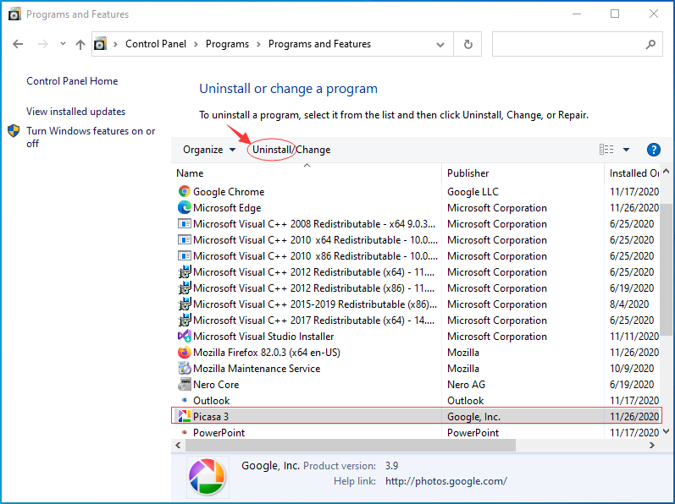Click the Mozilla Maintenance Service icon
The height and width of the screenshot is (504, 675).
(x=185, y=368)
